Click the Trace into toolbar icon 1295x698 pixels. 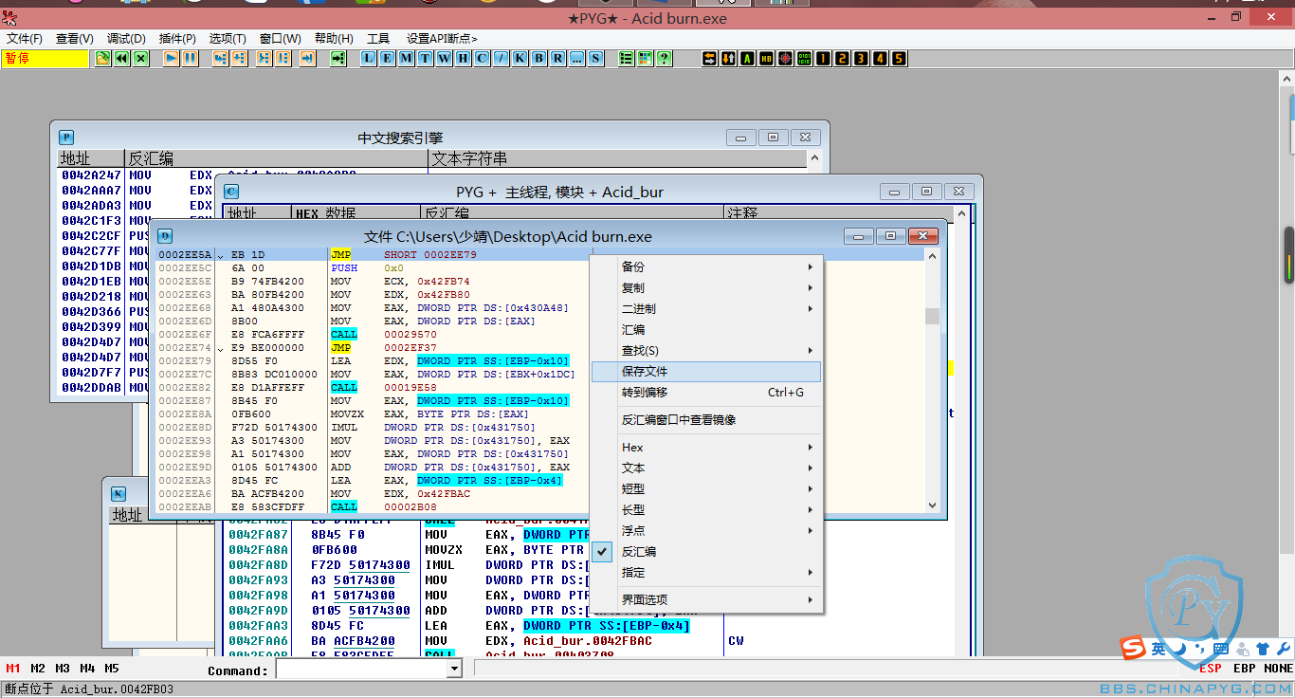pos(263,59)
